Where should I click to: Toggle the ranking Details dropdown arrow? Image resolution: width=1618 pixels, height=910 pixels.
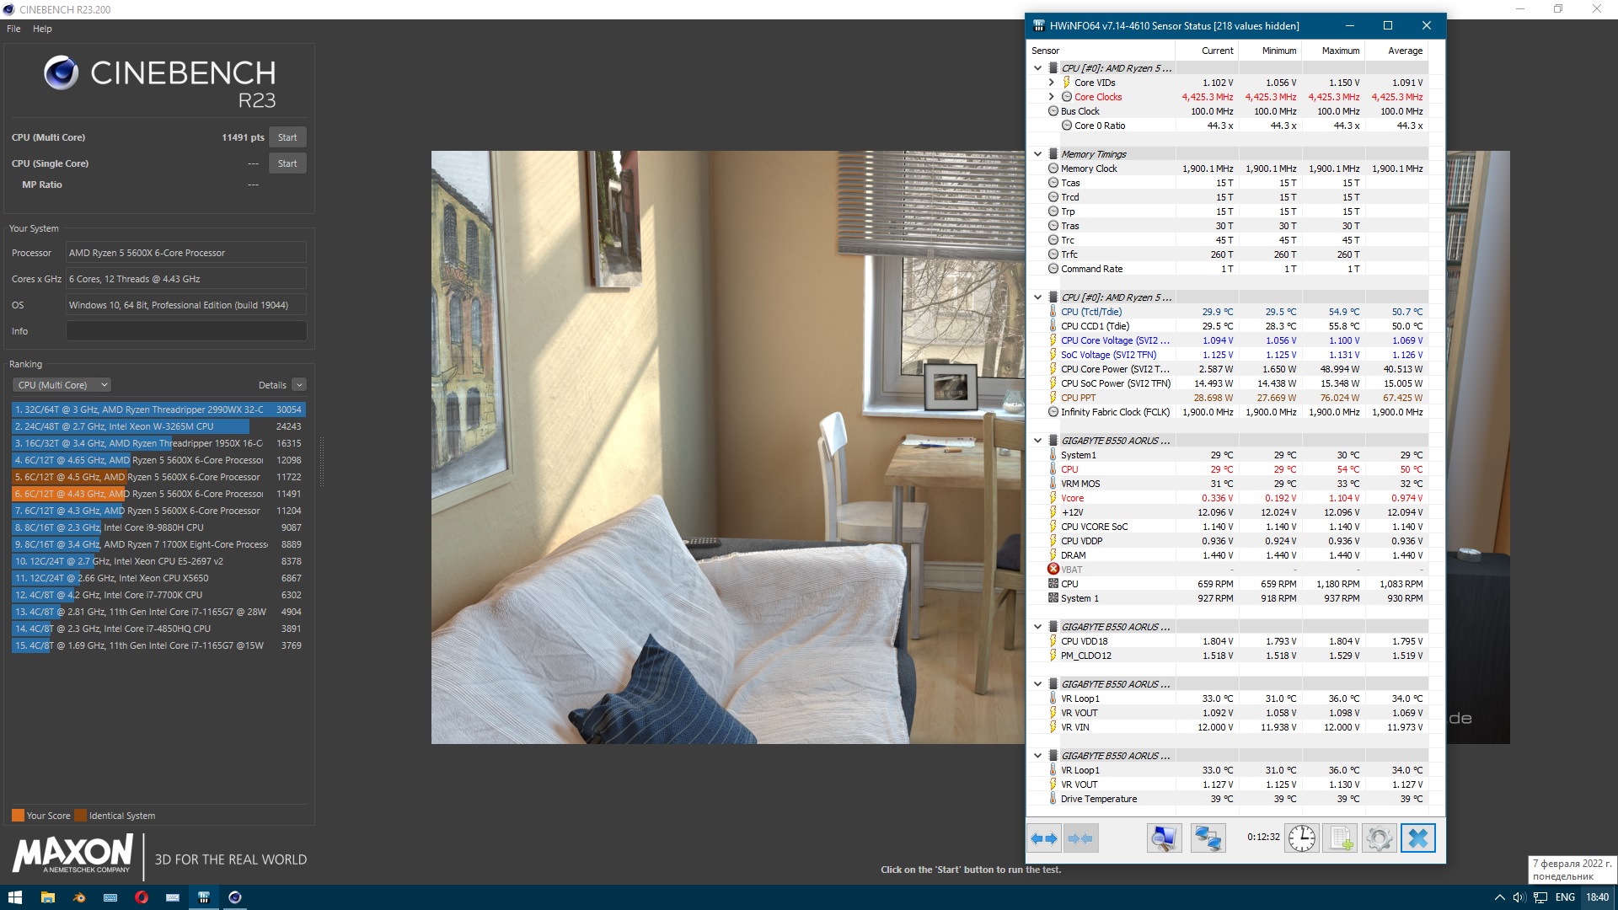[299, 385]
